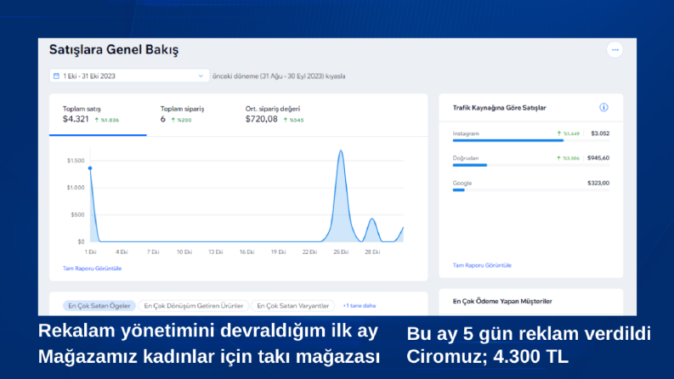This screenshot has height=379, width=674.
Task: Select the Ort. sipariş değeri tab
Action: (275, 115)
